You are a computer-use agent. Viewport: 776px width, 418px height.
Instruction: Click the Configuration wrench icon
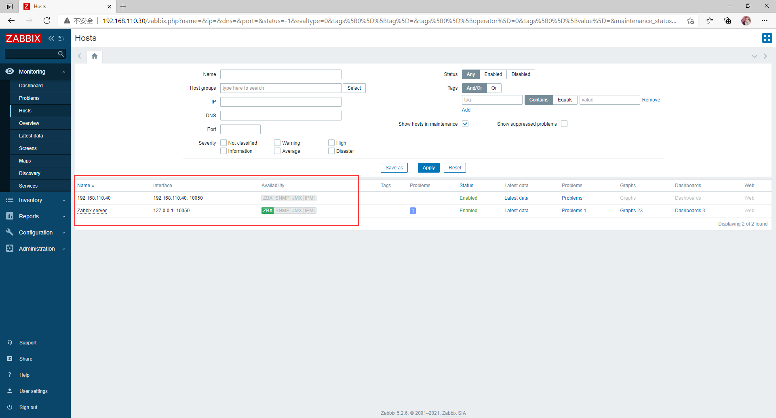click(x=10, y=232)
